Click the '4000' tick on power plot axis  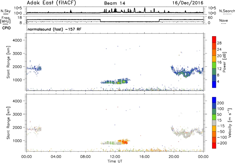17,40
